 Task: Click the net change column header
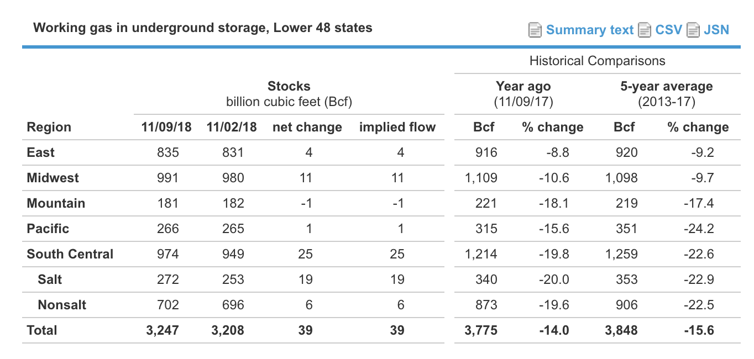click(x=307, y=127)
